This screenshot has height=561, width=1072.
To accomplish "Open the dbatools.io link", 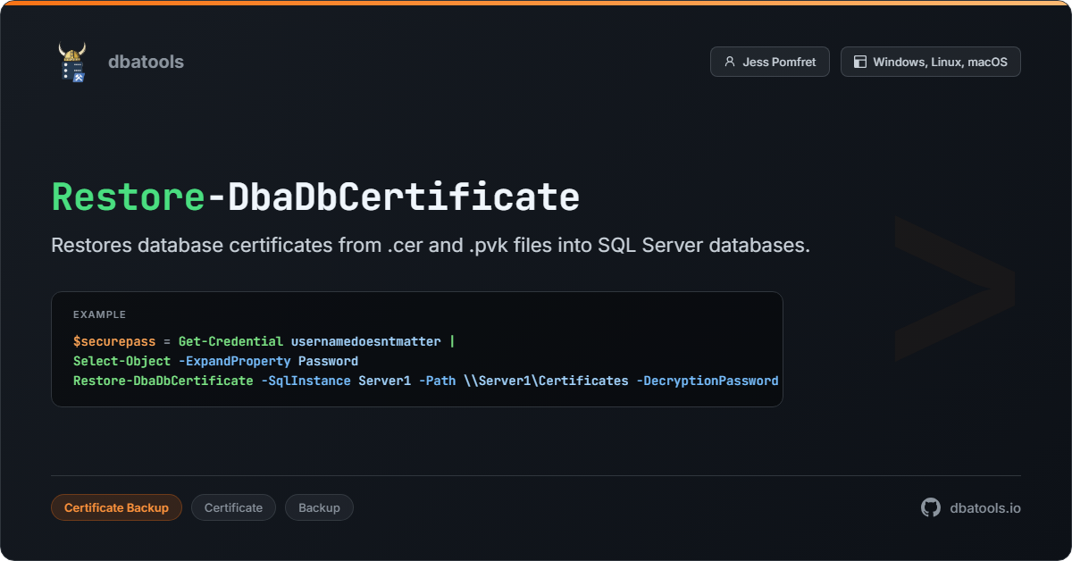I will [984, 507].
